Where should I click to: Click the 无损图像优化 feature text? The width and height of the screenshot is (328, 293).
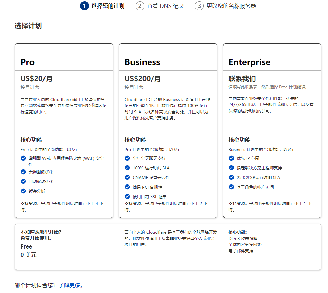[41, 172]
